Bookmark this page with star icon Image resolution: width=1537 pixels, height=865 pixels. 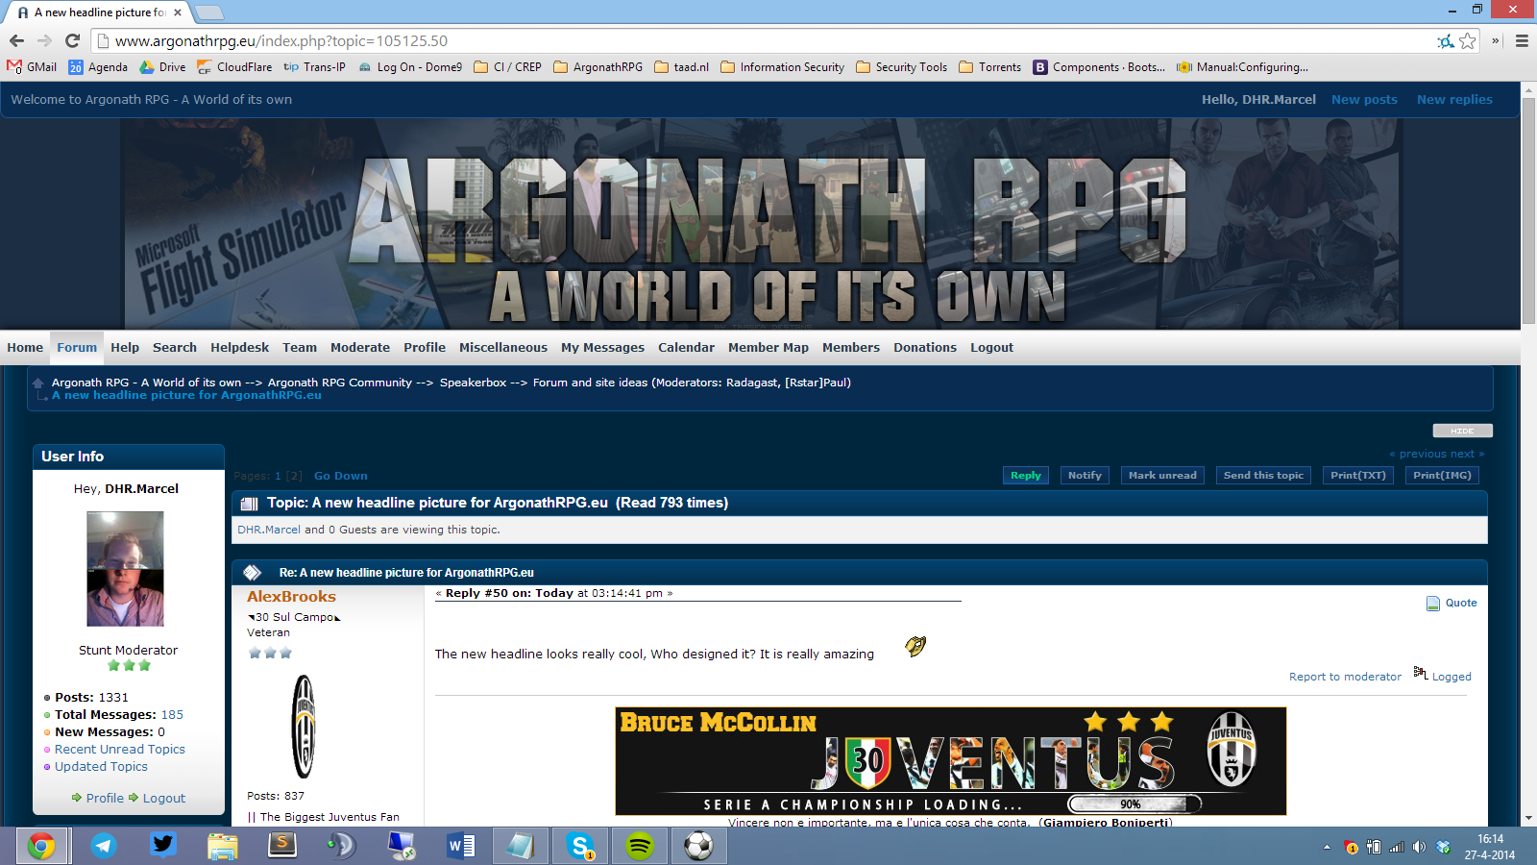click(x=1468, y=40)
